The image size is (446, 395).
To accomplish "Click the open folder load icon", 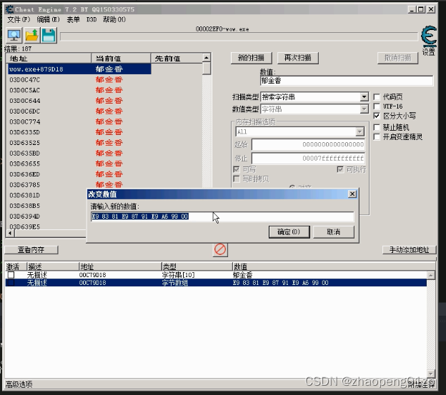I will point(31,35).
